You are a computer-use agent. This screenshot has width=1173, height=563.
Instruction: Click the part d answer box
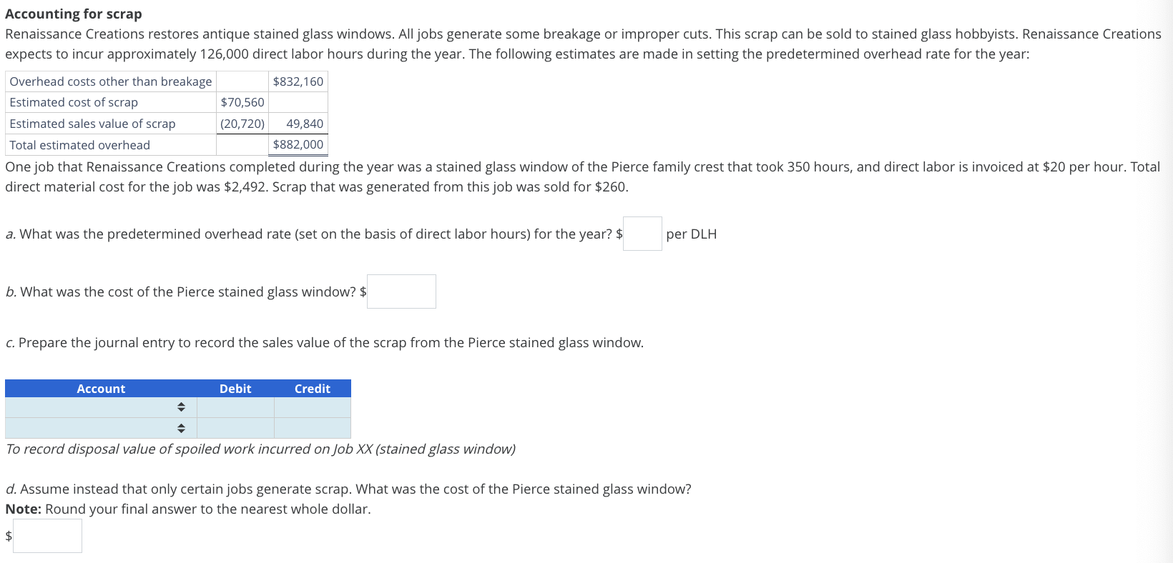(x=47, y=535)
